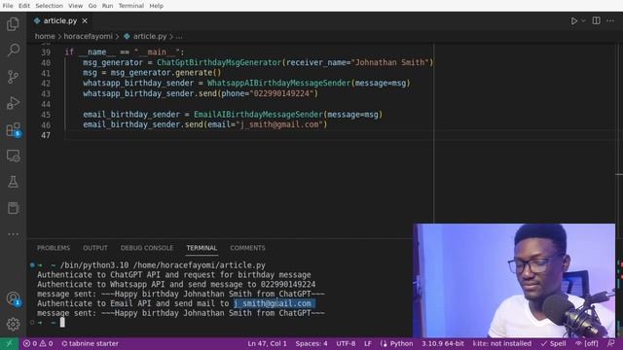Screen dimensions: 623x350
Task: Close the article.py tab
Action: (85, 20)
